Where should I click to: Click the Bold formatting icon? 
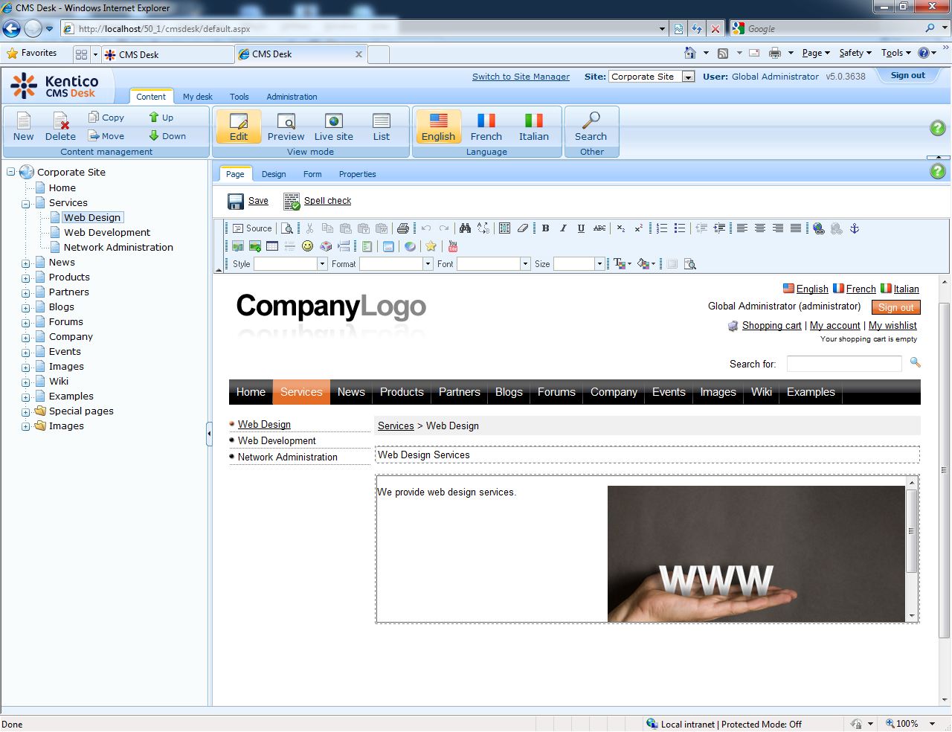click(545, 228)
